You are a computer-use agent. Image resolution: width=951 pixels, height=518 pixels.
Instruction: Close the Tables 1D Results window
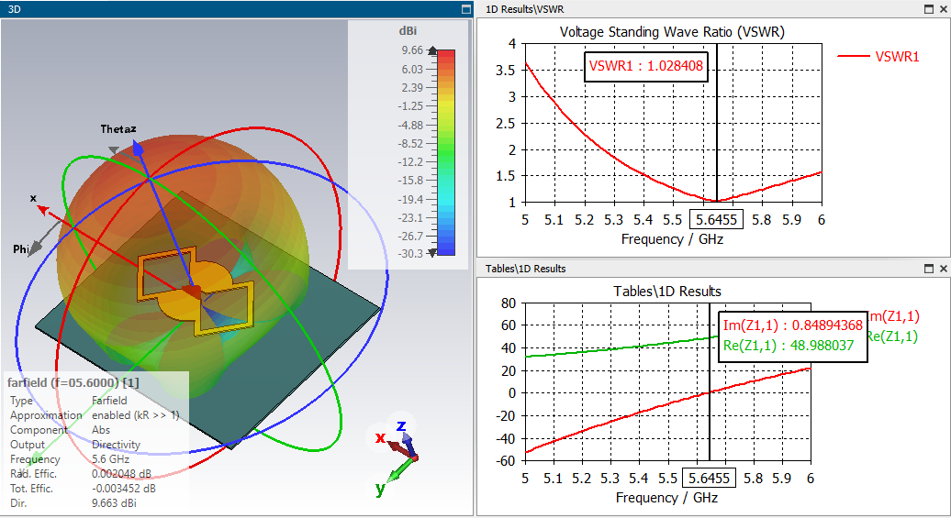point(943,269)
